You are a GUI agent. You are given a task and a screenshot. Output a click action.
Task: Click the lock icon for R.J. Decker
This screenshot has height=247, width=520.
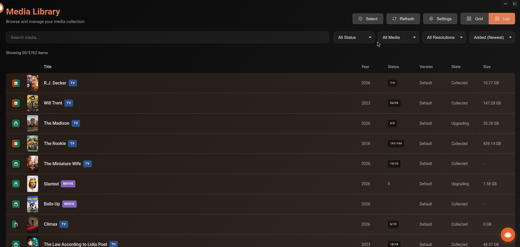click(x=16, y=83)
